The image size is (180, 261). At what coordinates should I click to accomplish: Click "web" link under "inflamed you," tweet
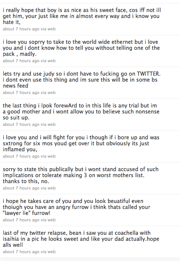52,156
